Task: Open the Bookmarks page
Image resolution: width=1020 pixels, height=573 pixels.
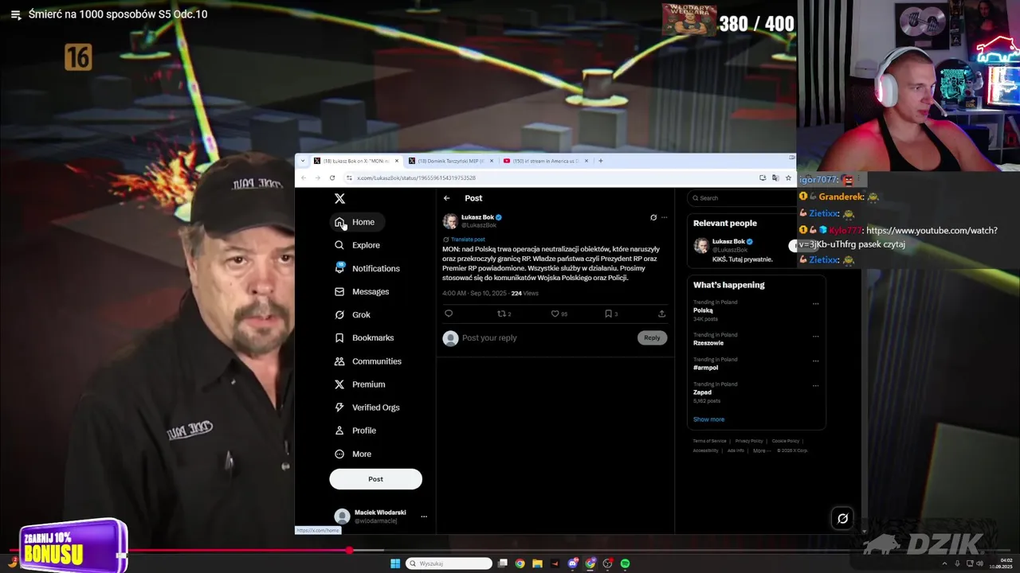Action: click(364, 337)
